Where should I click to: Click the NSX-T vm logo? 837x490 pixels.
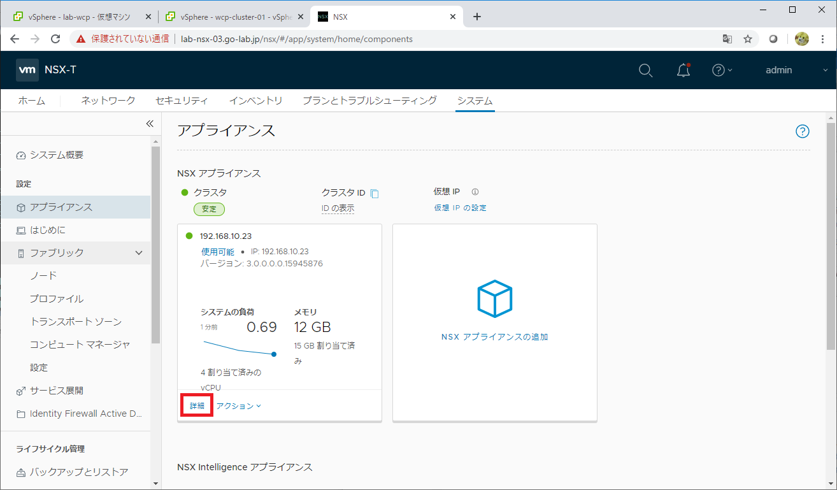coord(27,70)
